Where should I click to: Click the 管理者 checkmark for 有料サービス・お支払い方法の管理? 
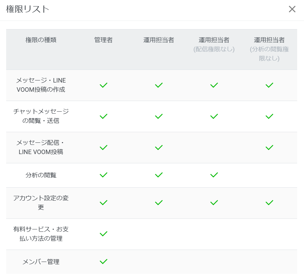point(103,234)
